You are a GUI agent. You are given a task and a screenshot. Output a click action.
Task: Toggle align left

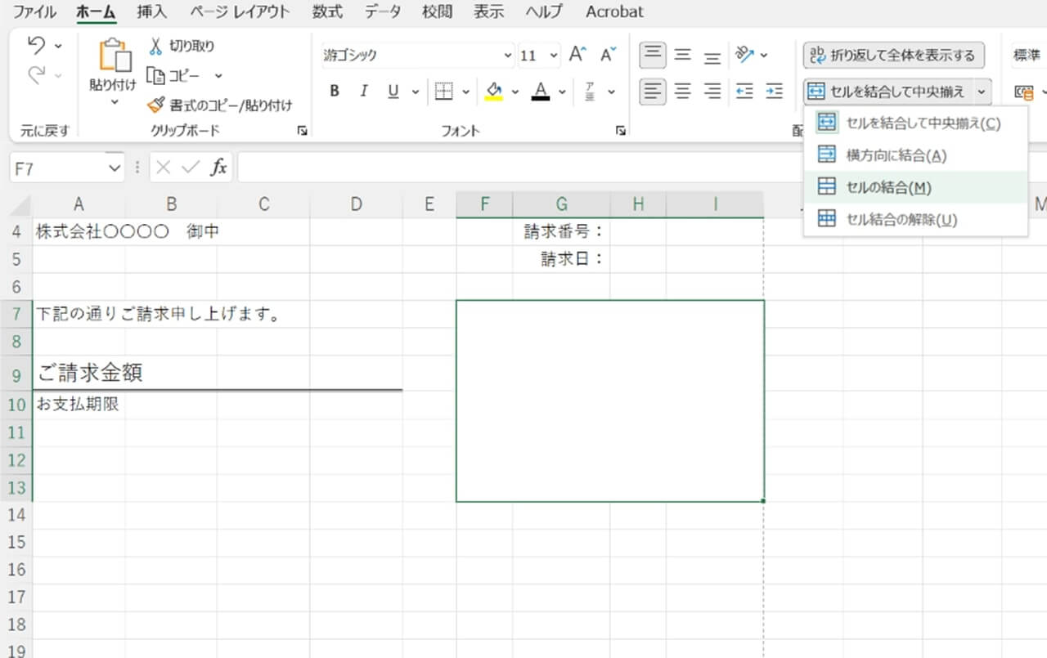point(652,92)
